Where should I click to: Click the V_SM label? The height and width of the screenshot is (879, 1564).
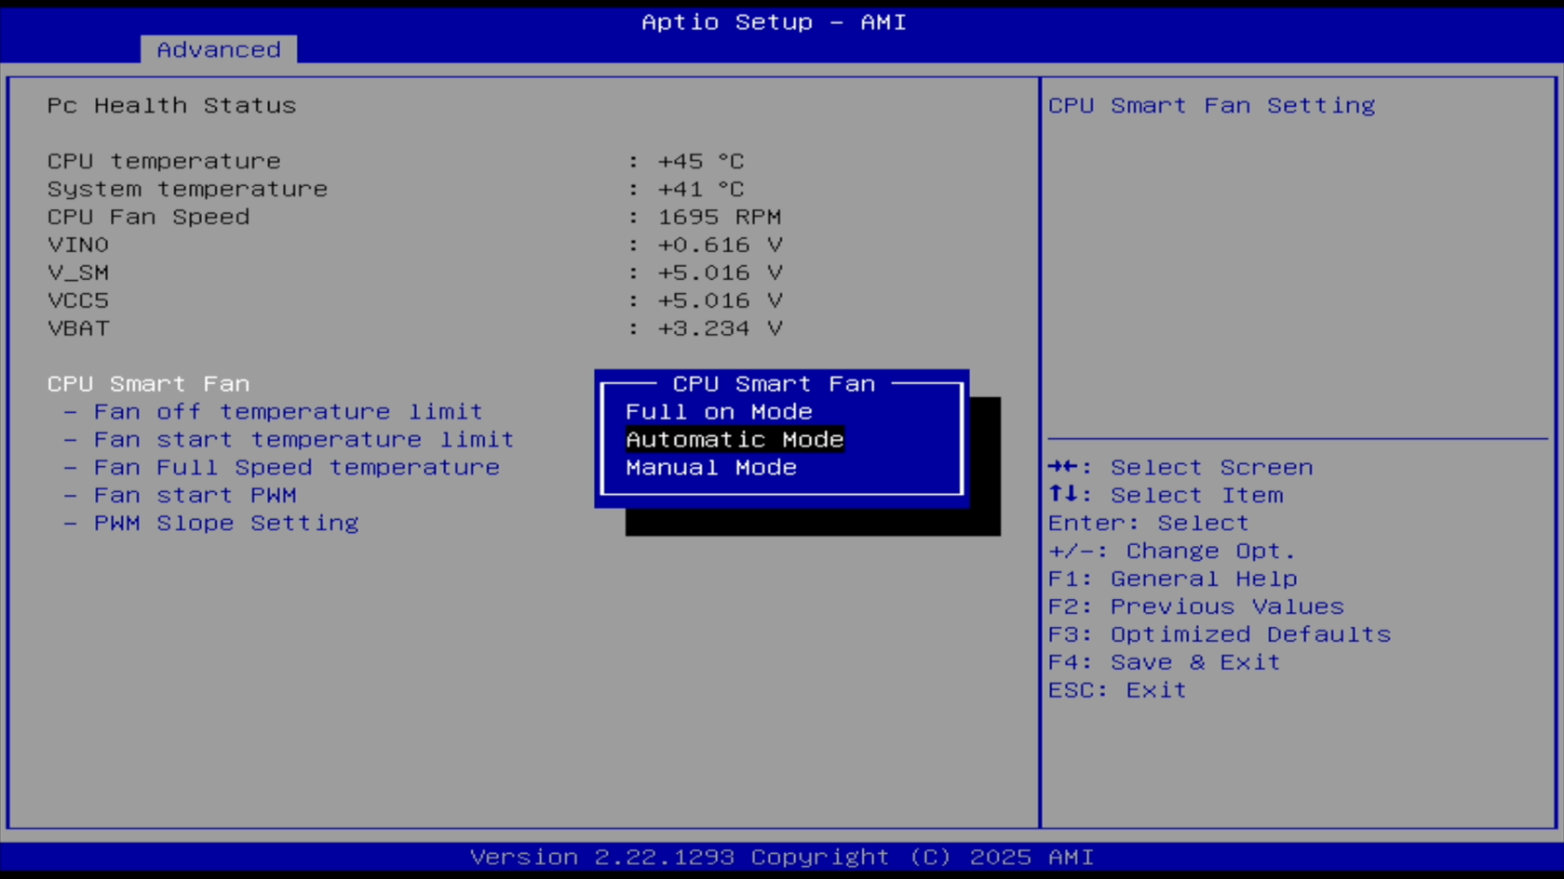pyautogui.click(x=78, y=273)
